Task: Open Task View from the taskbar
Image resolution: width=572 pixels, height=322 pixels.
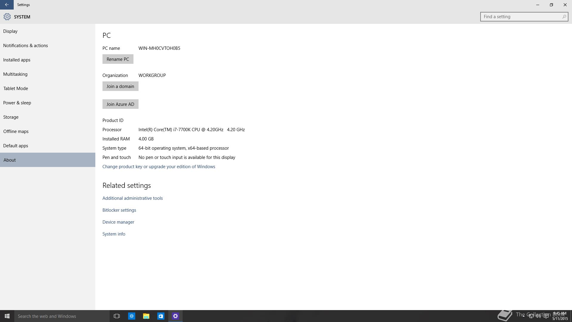Action: (117, 316)
